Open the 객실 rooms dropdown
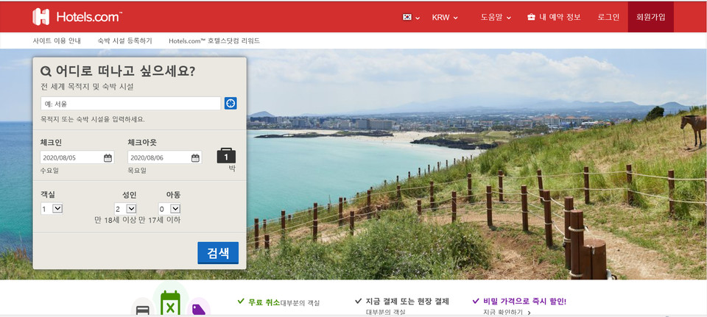Screen dimensions: 707x317 52,209
